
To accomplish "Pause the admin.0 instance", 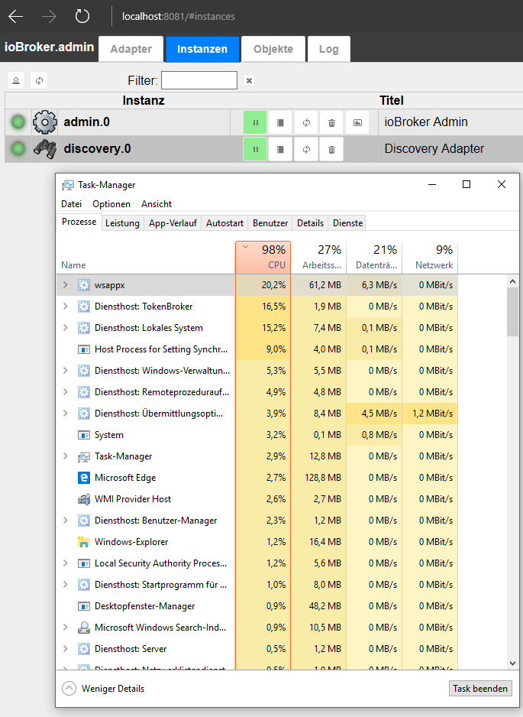I will (255, 122).
